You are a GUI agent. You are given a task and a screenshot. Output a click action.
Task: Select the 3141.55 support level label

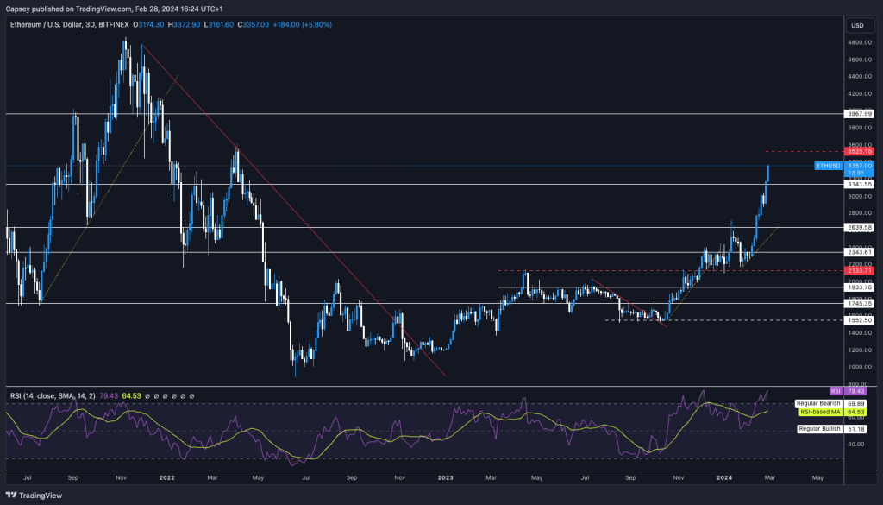[x=861, y=184]
